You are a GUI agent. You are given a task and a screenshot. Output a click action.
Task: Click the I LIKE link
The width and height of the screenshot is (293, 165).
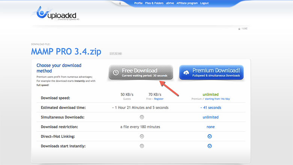(245, 29)
